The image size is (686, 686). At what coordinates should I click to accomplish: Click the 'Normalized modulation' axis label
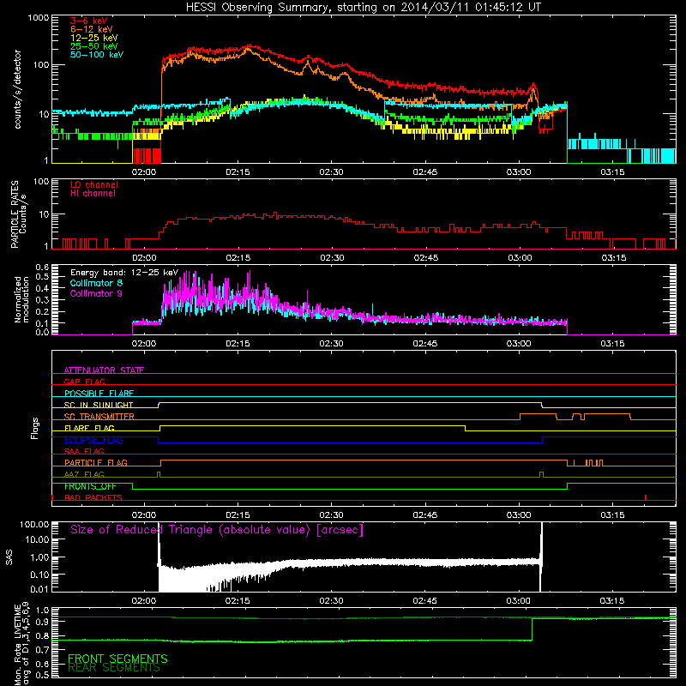pos(21,299)
